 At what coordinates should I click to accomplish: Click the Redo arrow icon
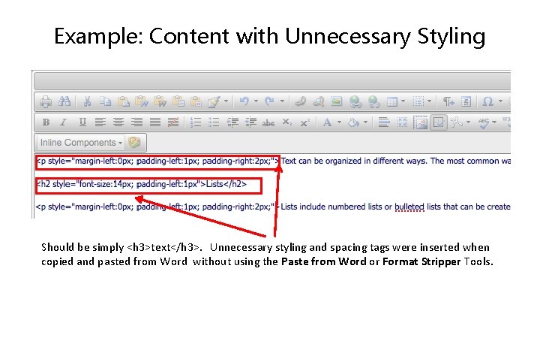(x=269, y=101)
